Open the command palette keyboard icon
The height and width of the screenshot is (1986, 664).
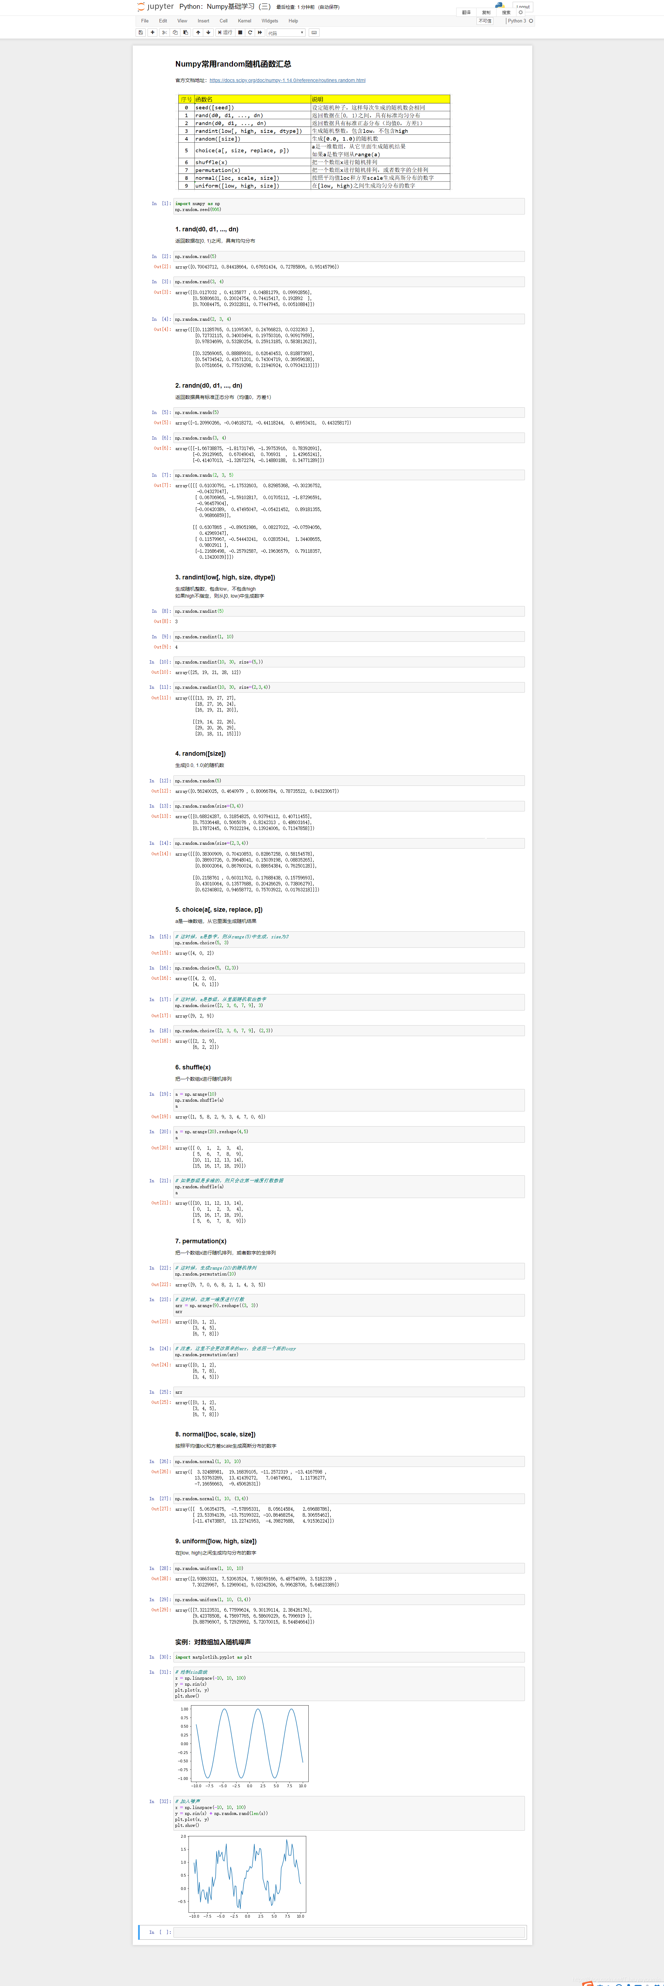(x=314, y=32)
